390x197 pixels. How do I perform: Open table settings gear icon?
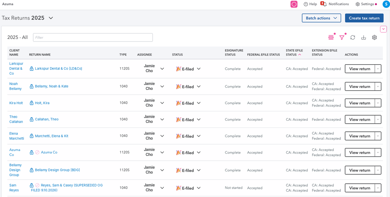(374, 38)
